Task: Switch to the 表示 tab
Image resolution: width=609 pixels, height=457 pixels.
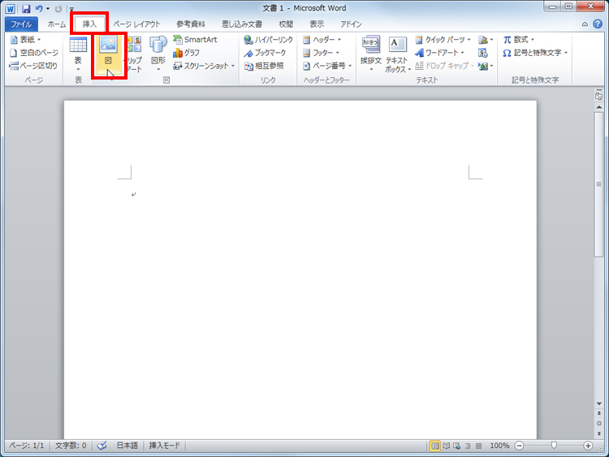Action: pos(317,24)
